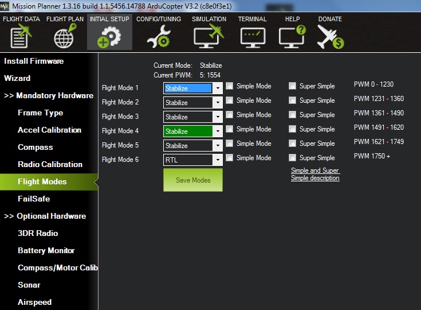This screenshot has width=421, height=310.
Task: Open the Battery Monitor sidebar entry
Action: [46, 250]
